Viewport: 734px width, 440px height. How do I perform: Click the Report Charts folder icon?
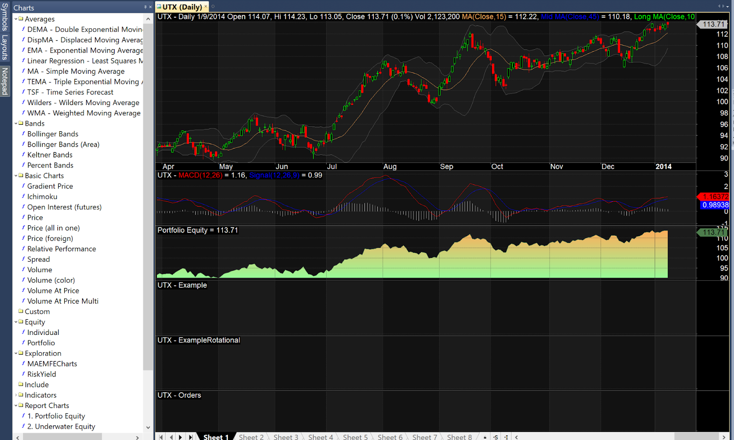(x=21, y=405)
